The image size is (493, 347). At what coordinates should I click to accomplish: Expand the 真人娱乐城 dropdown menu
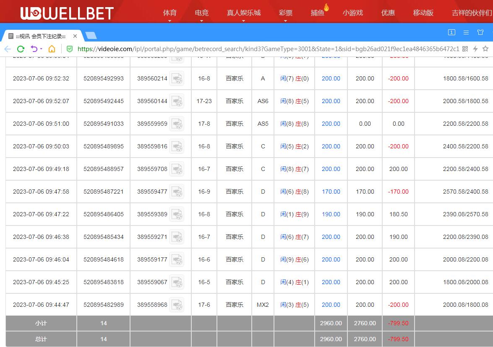click(x=243, y=21)
